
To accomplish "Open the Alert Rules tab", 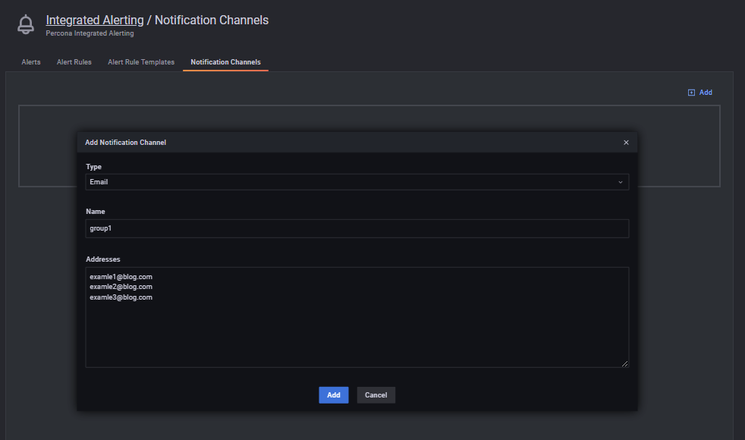I will [74, 62].
